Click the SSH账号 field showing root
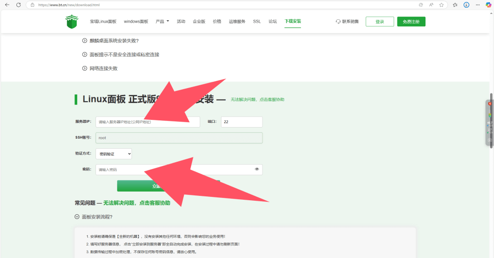This screenshot has height=258, width=494. click(179, 138)
